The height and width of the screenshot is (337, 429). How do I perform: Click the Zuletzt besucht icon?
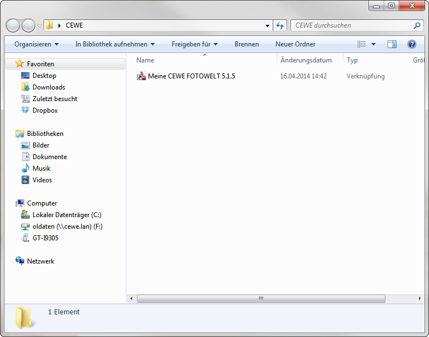pyautogui.click(x=25, y=98)
